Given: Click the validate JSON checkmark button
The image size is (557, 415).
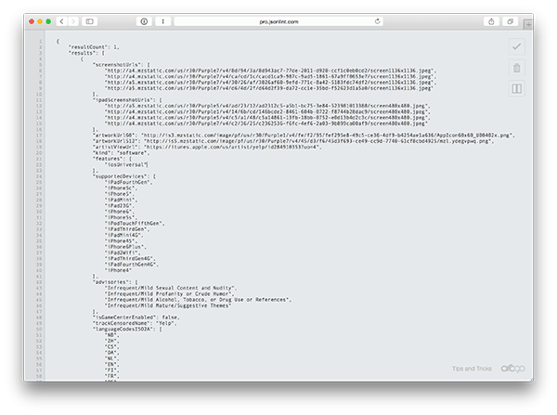Looking at the screenshot, I should tap(516, 47).
